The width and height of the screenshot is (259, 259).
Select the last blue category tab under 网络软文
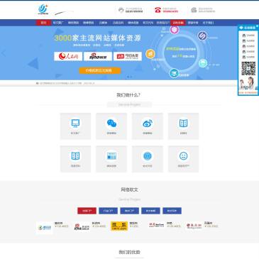click(x=172, y=211)
